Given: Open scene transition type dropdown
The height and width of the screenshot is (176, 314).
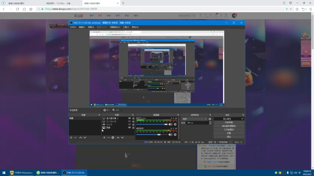Looking at the screenshot, I should 194,119.
